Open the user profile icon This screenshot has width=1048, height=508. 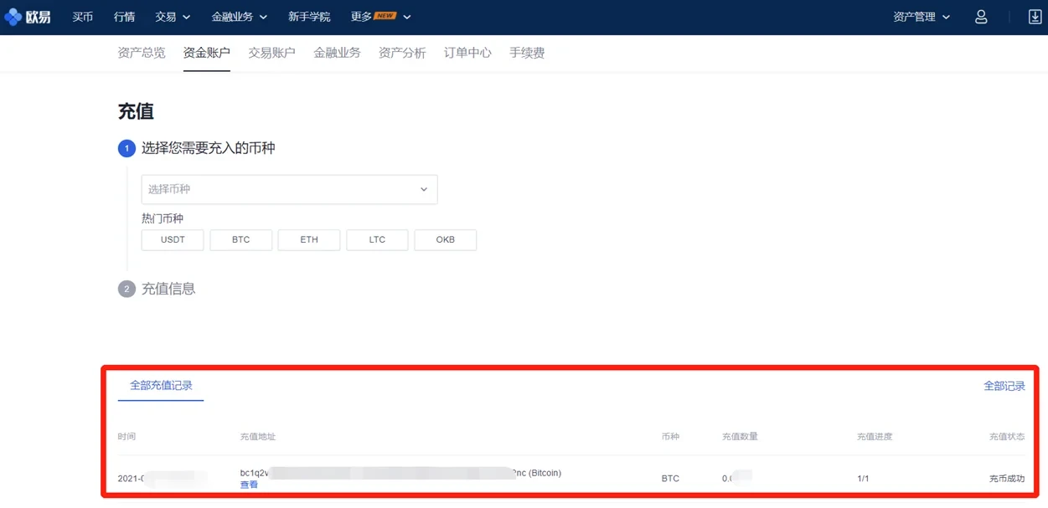[x=980, y=16]
